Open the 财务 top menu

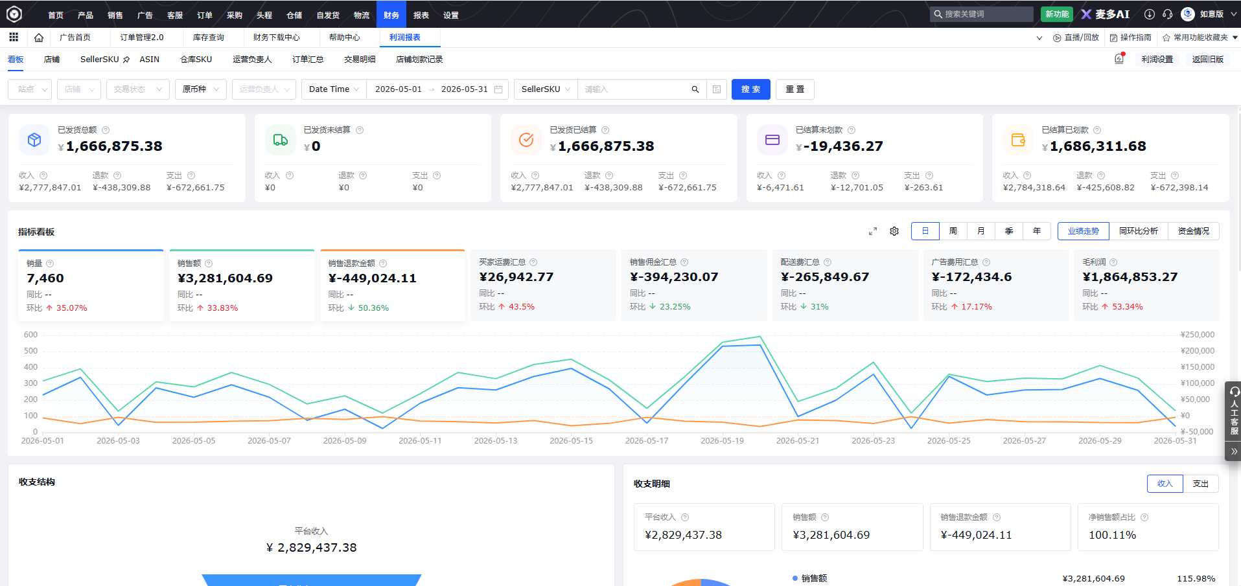[391, 14]
